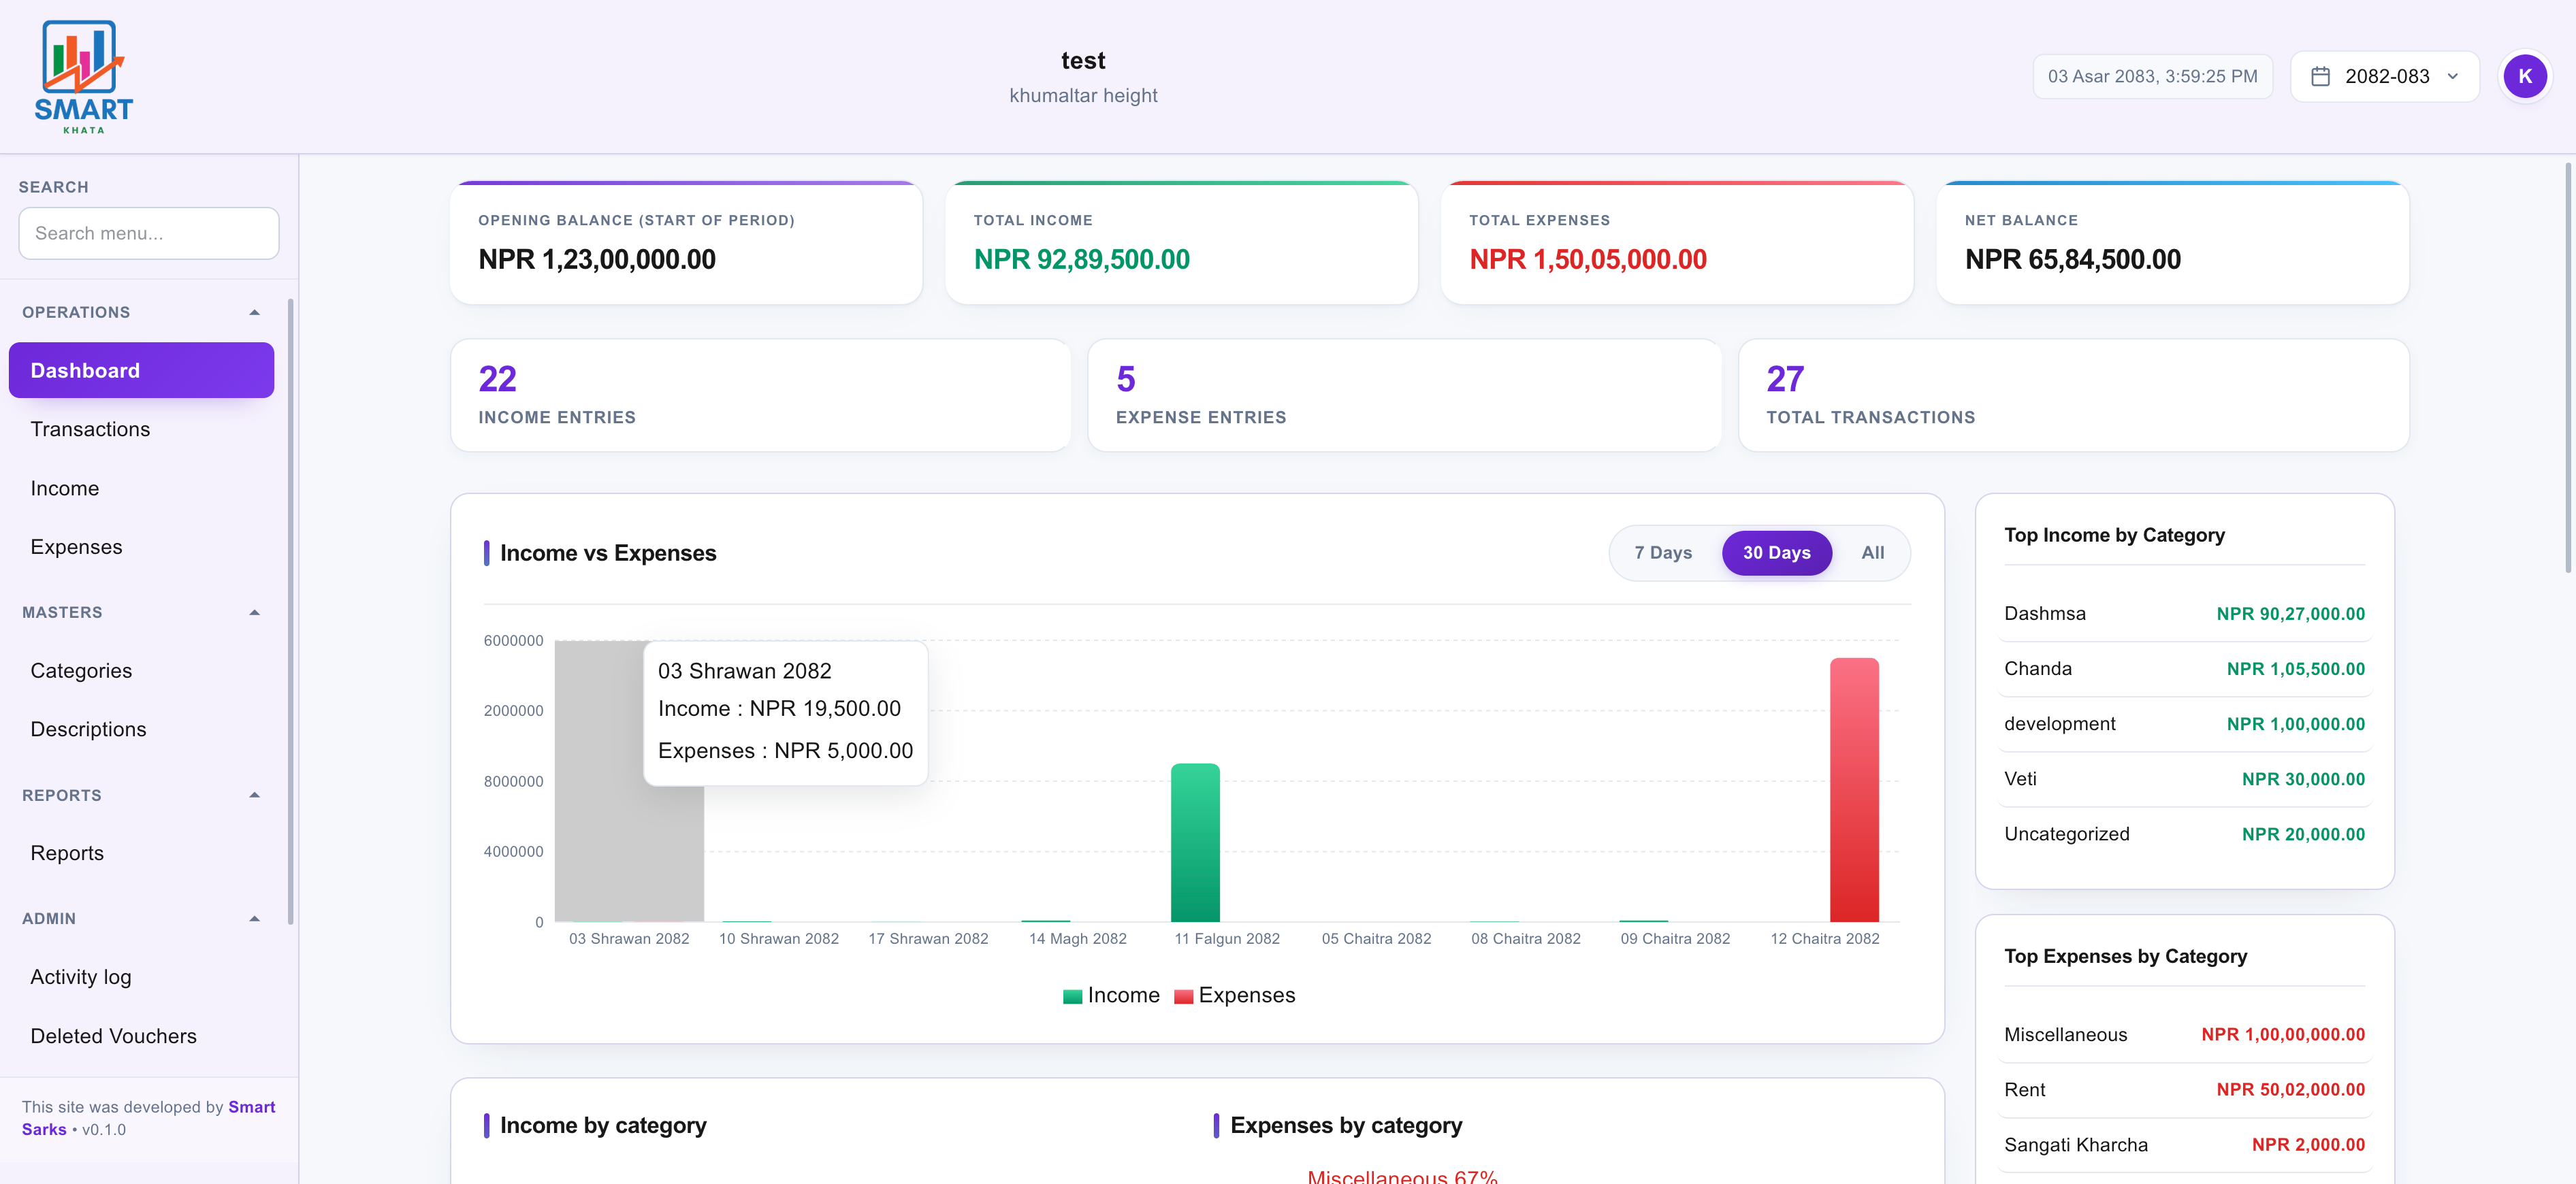Select the 30 Days chart range
The height and width of the screenshot is (1184, 2576).
pyautogui.click(x=1776, y=553)
